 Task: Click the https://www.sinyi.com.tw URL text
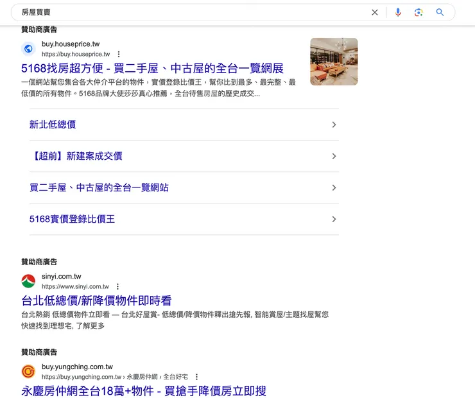coord(75,286)
